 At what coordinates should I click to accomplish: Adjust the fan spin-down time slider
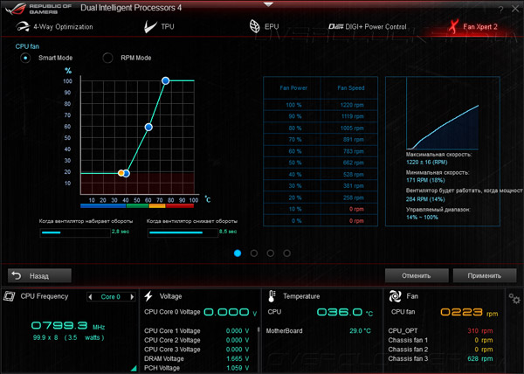(183, 232)
